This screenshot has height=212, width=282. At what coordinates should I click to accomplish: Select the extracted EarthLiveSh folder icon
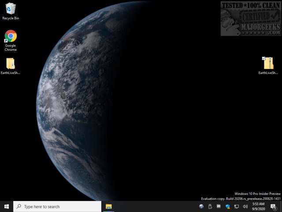pyautogui.click(x=11, y=64)
